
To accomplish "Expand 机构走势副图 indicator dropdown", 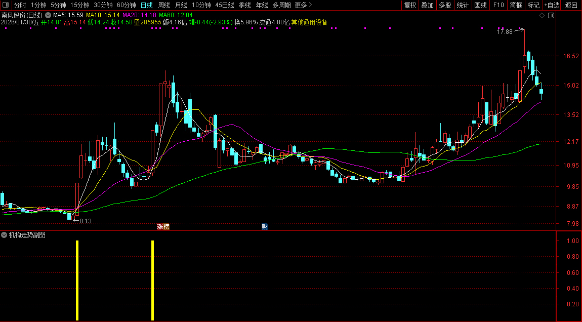I will 5,235.
